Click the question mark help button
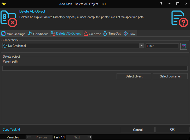 [x=161, y=4]
